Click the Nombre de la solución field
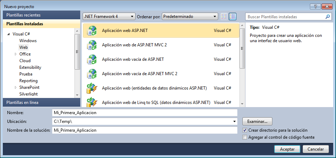This screenshot has width=336, height=158. tap(145, 130)
